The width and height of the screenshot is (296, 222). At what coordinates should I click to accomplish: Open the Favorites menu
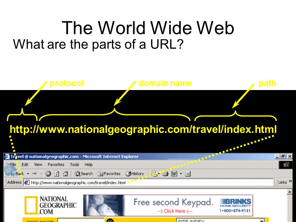click(x=56, y=164)
